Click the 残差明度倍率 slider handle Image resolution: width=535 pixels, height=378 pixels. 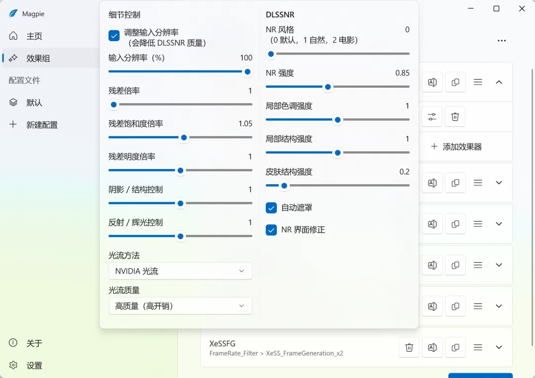180,170
